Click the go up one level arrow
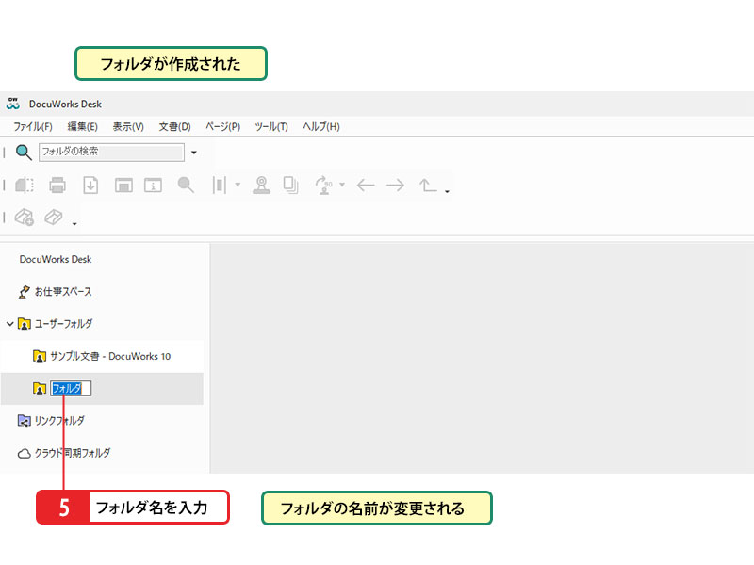This screenshot has height=565, width=754. coord(428,185)
